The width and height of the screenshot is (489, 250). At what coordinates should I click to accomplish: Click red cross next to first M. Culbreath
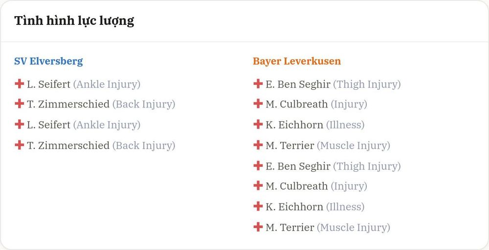258,104
